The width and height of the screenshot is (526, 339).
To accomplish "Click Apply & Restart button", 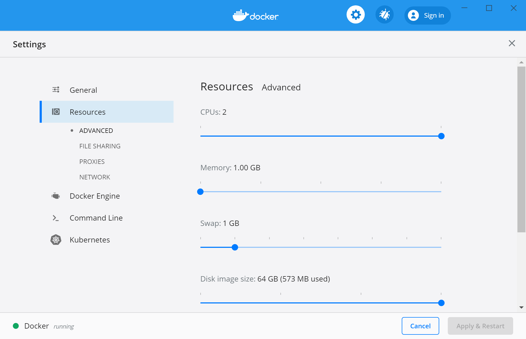I will coord(480,326).
